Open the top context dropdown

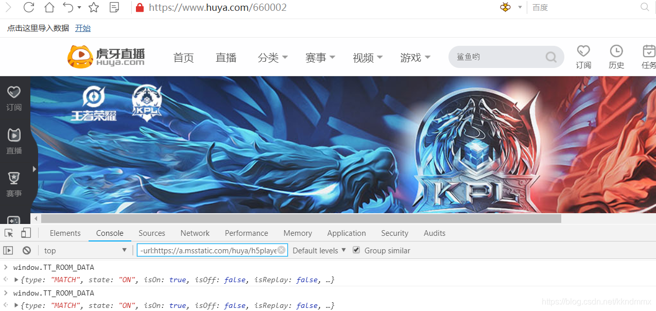tap(85, 251)
